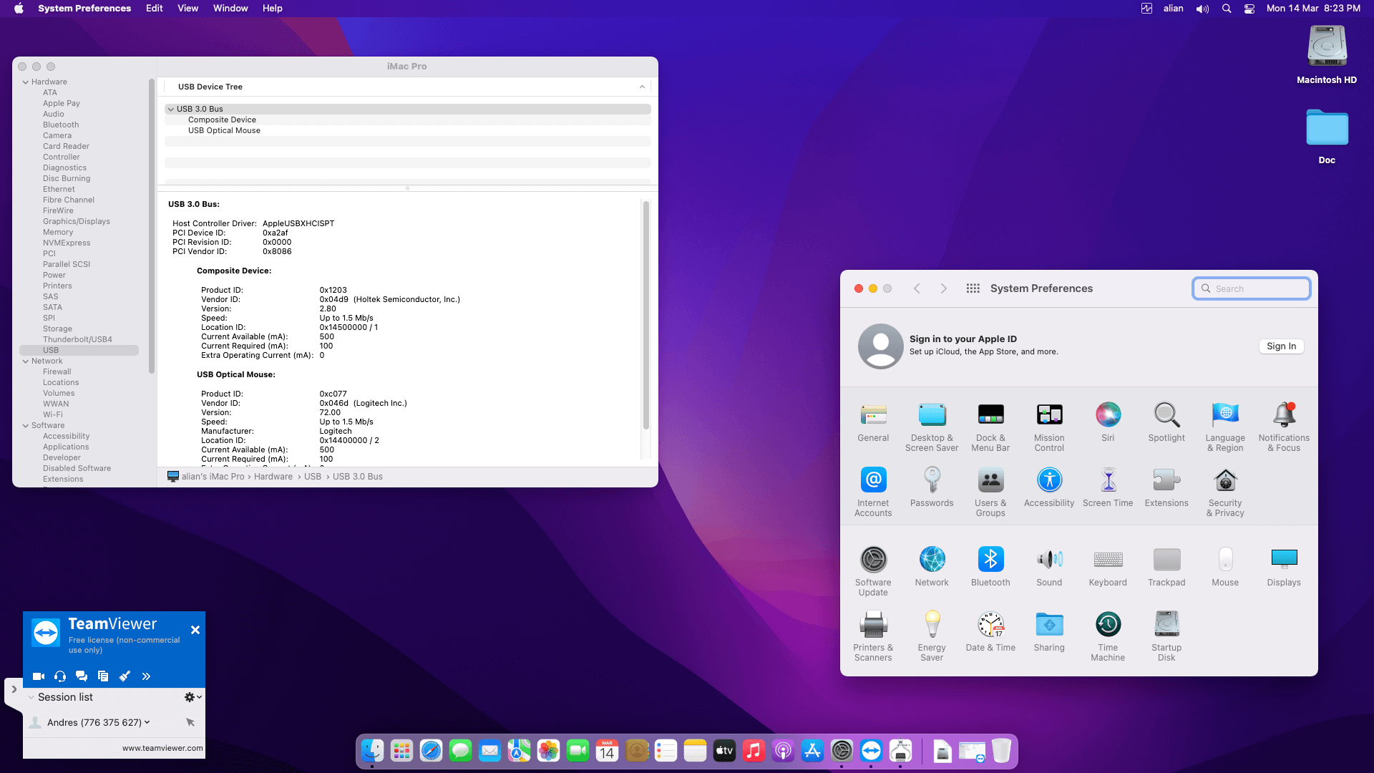
Task: Open Notifications & Focus preferences
Action: (x=1284, y=427)
